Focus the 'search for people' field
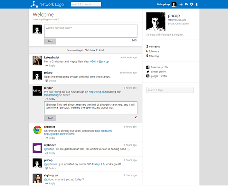228x186 pixels. click(x=86, y=4)
